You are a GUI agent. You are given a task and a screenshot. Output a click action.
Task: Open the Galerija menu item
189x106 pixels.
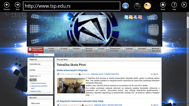click(x=127, y=49)
